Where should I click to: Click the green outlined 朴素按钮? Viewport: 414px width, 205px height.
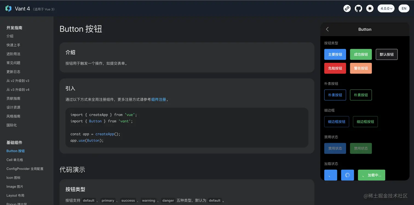pos(361,95)
